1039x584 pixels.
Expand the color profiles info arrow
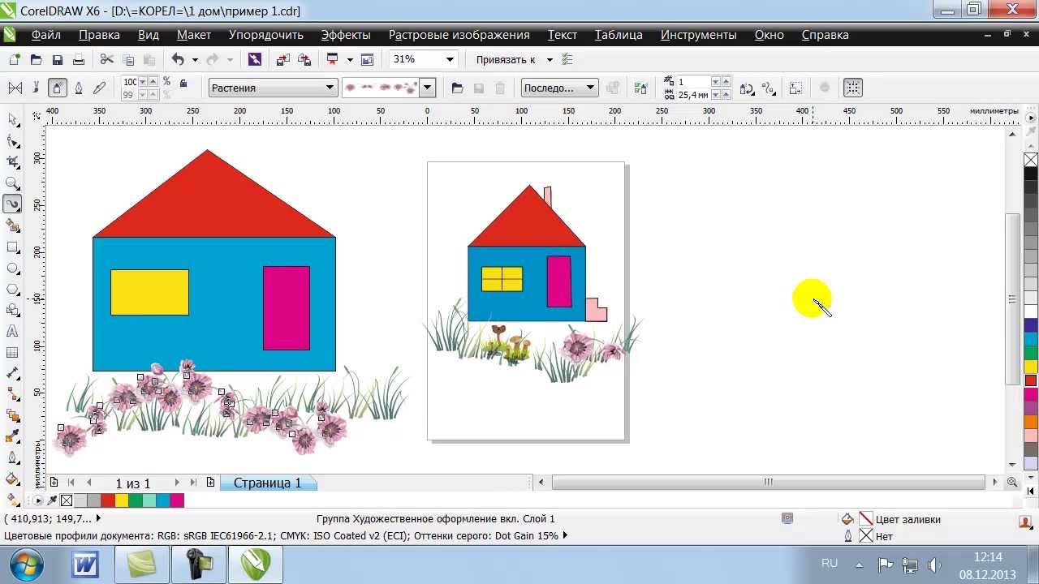pos(565,535)
